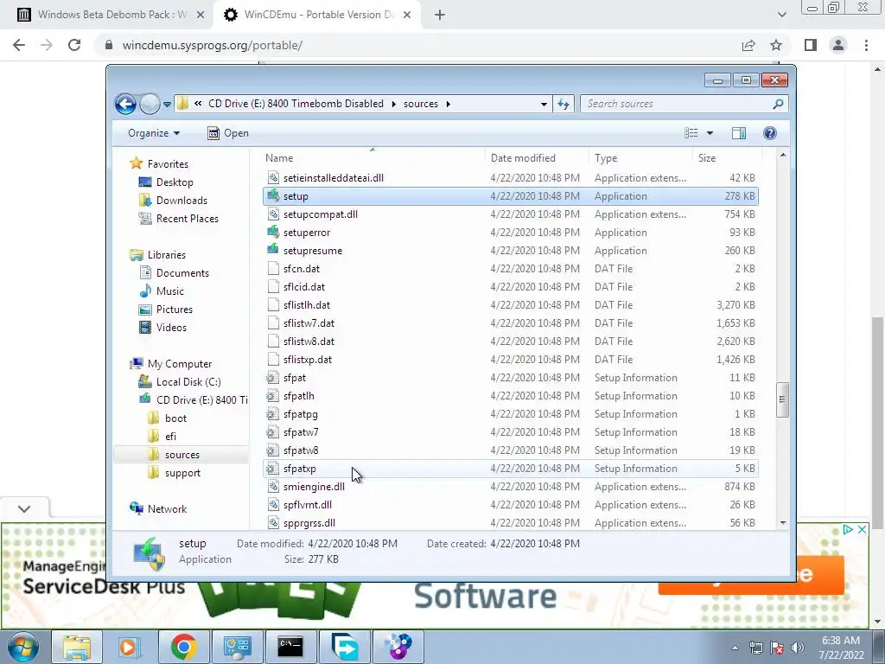This screenshot has width=885, height=664.
Task: Open the recent locations dropdown beside the nav arrows
Action: pyautogui.click(x=167, y=105)
